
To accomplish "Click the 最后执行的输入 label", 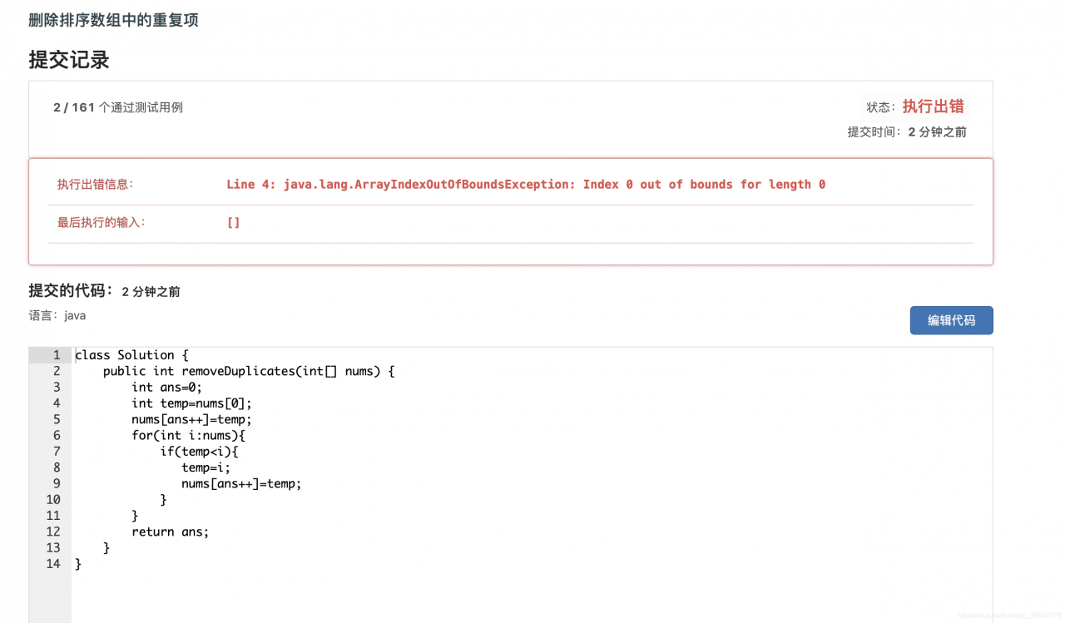I will (x=101, y=223).
